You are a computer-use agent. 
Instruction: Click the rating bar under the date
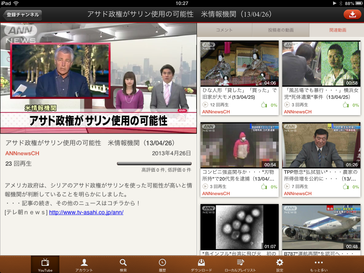coord(154,164)
